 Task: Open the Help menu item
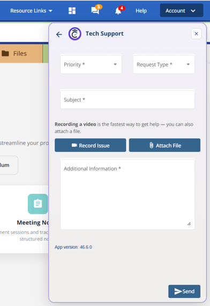click(x=141, y=11)
